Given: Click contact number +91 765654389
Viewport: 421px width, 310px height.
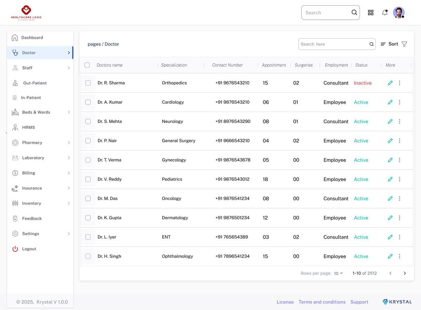Looking at the screenshot, I should click(232, 237).
